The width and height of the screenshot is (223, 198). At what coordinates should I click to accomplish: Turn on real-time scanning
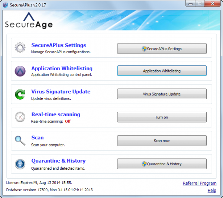click(162, 117)
